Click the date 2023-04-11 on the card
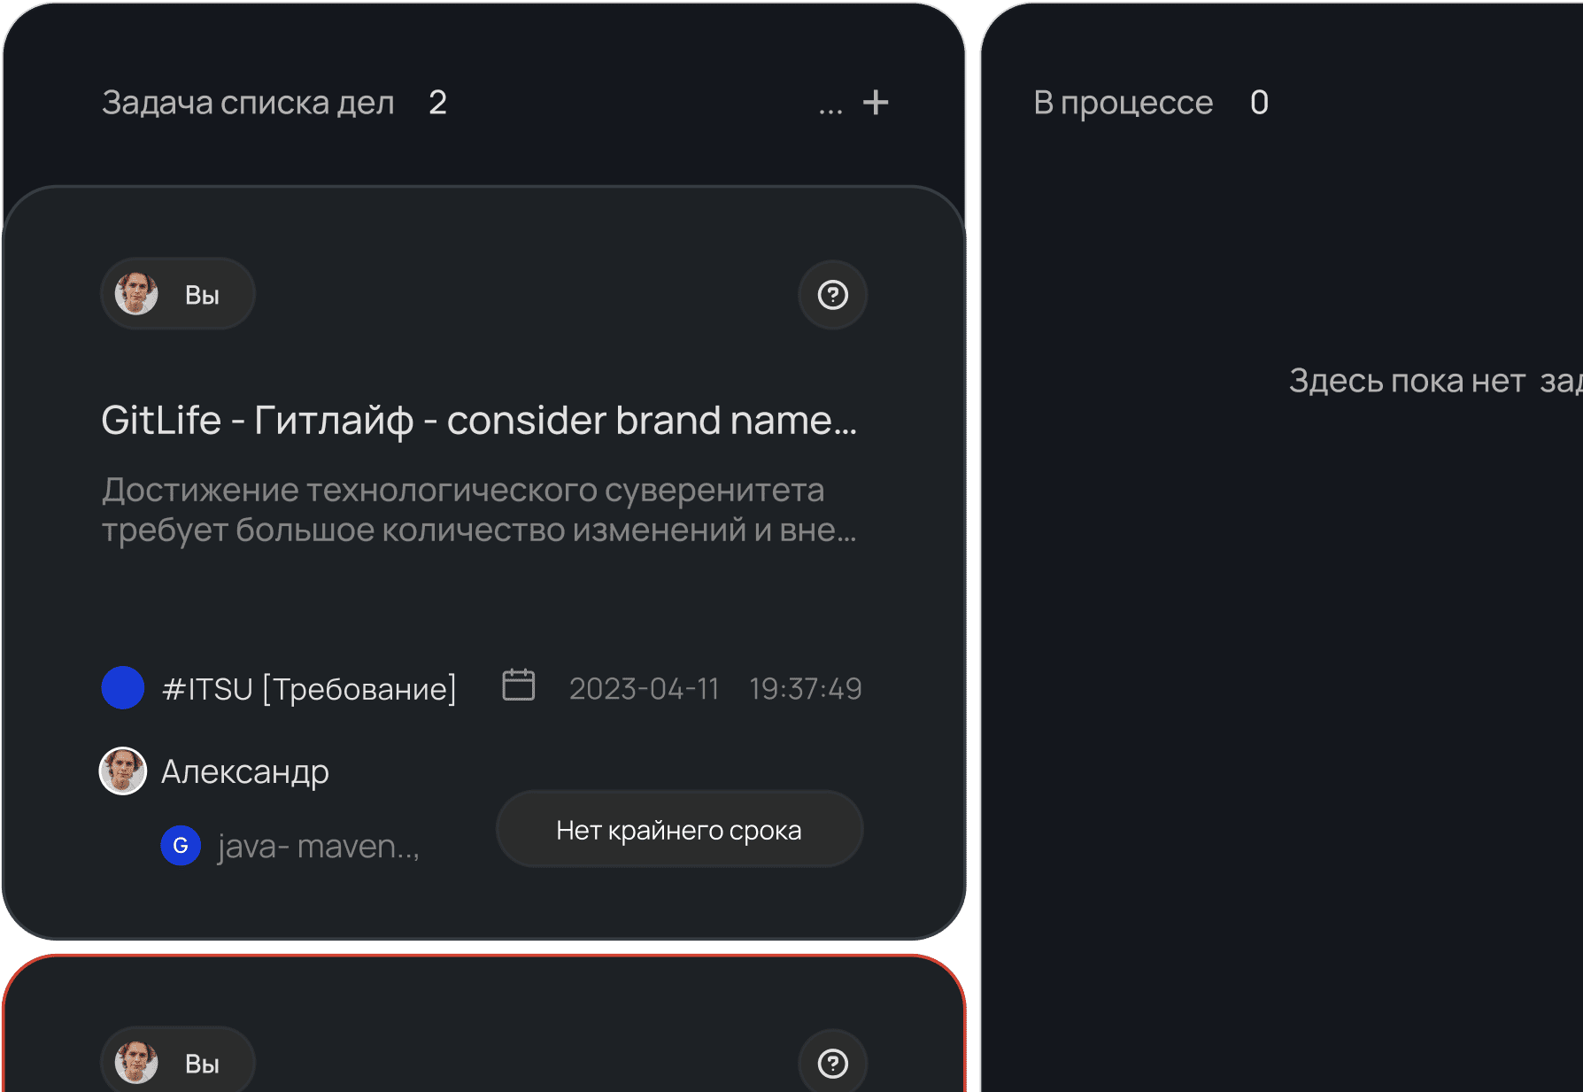The width and height of the screenshot is (1583, 1092). click(x=644, y=689)
